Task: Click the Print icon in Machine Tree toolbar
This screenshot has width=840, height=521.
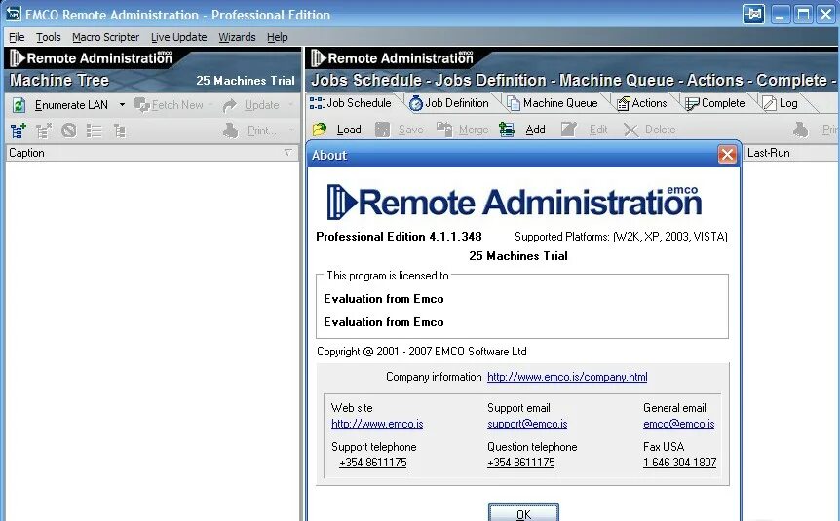Action: 230,130
